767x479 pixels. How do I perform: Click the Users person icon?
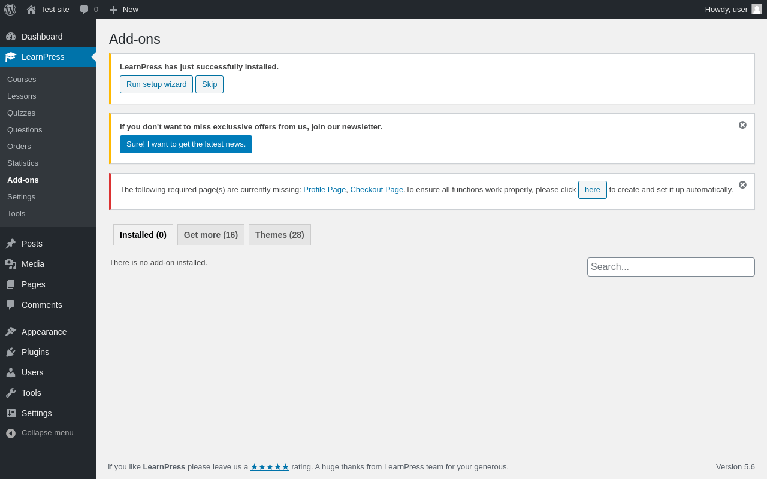click(x=11, y=372)
